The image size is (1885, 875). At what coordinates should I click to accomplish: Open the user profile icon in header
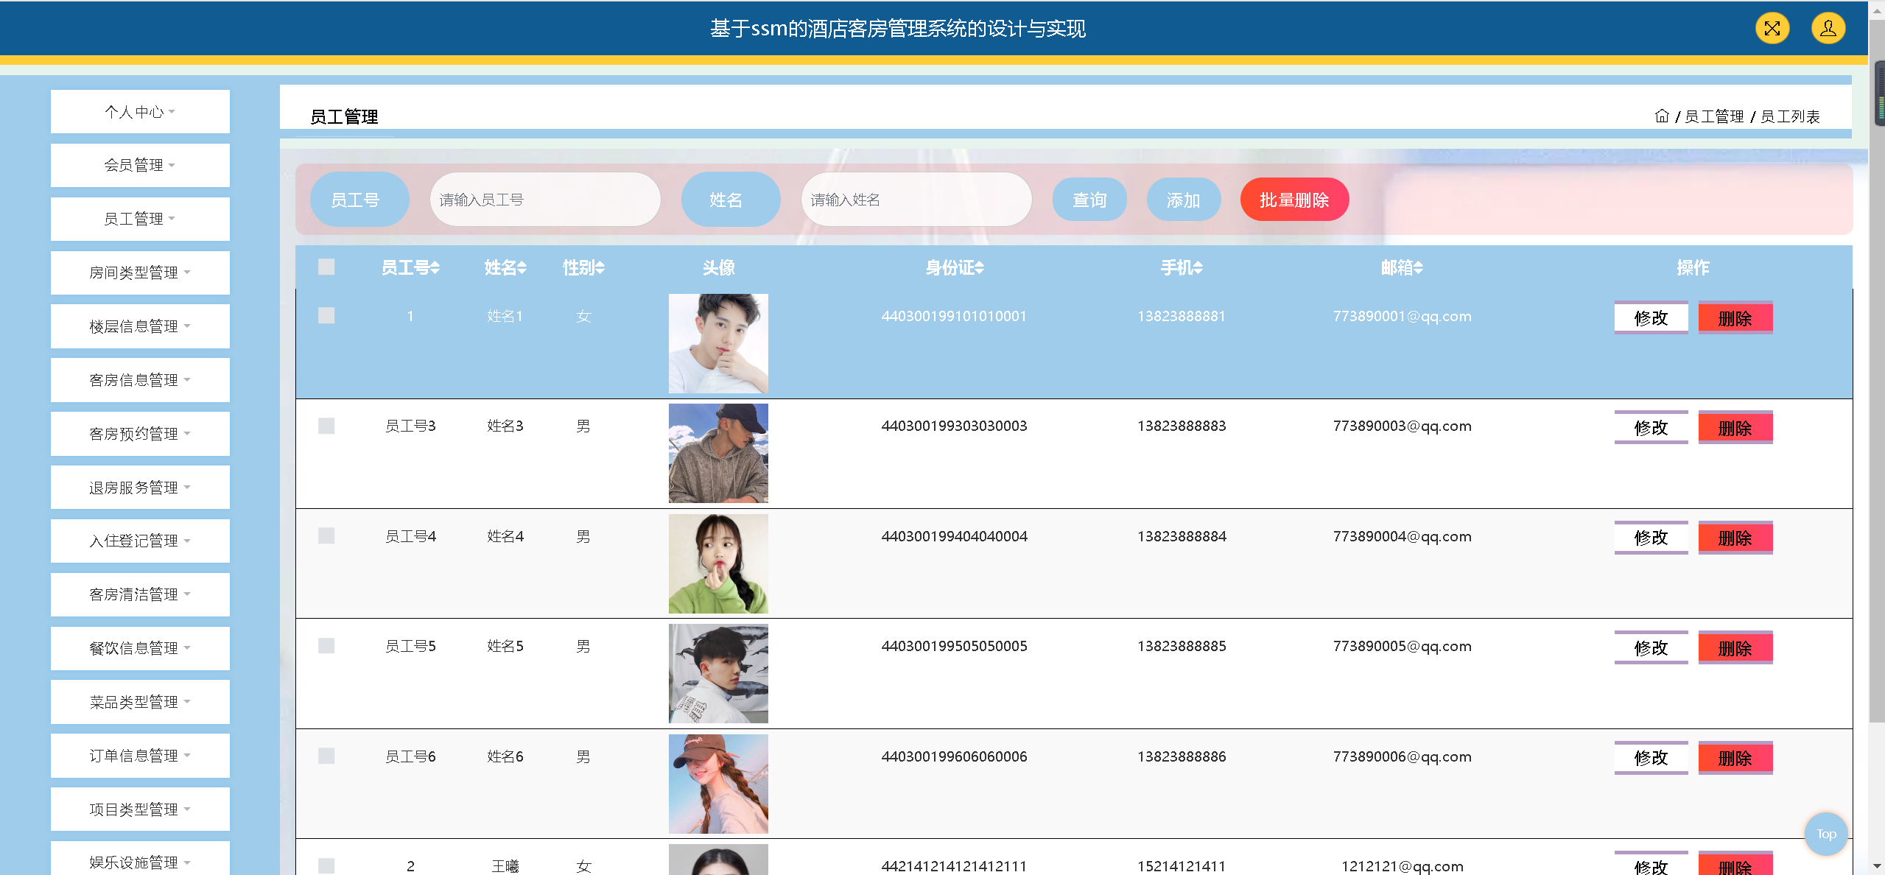pyautogui.click(x=1828, y=29)
